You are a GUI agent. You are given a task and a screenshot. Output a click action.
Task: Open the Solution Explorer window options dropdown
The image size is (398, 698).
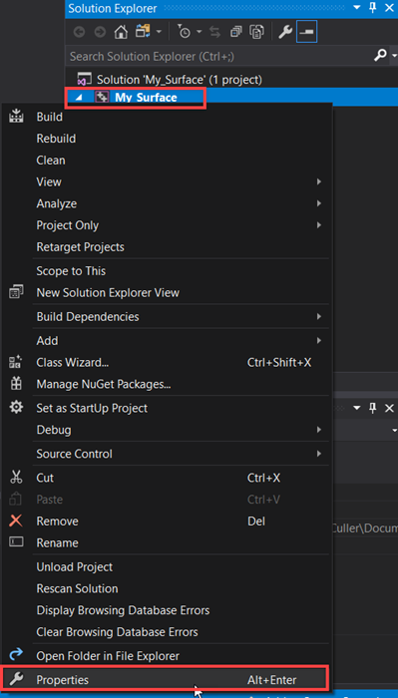357,8
